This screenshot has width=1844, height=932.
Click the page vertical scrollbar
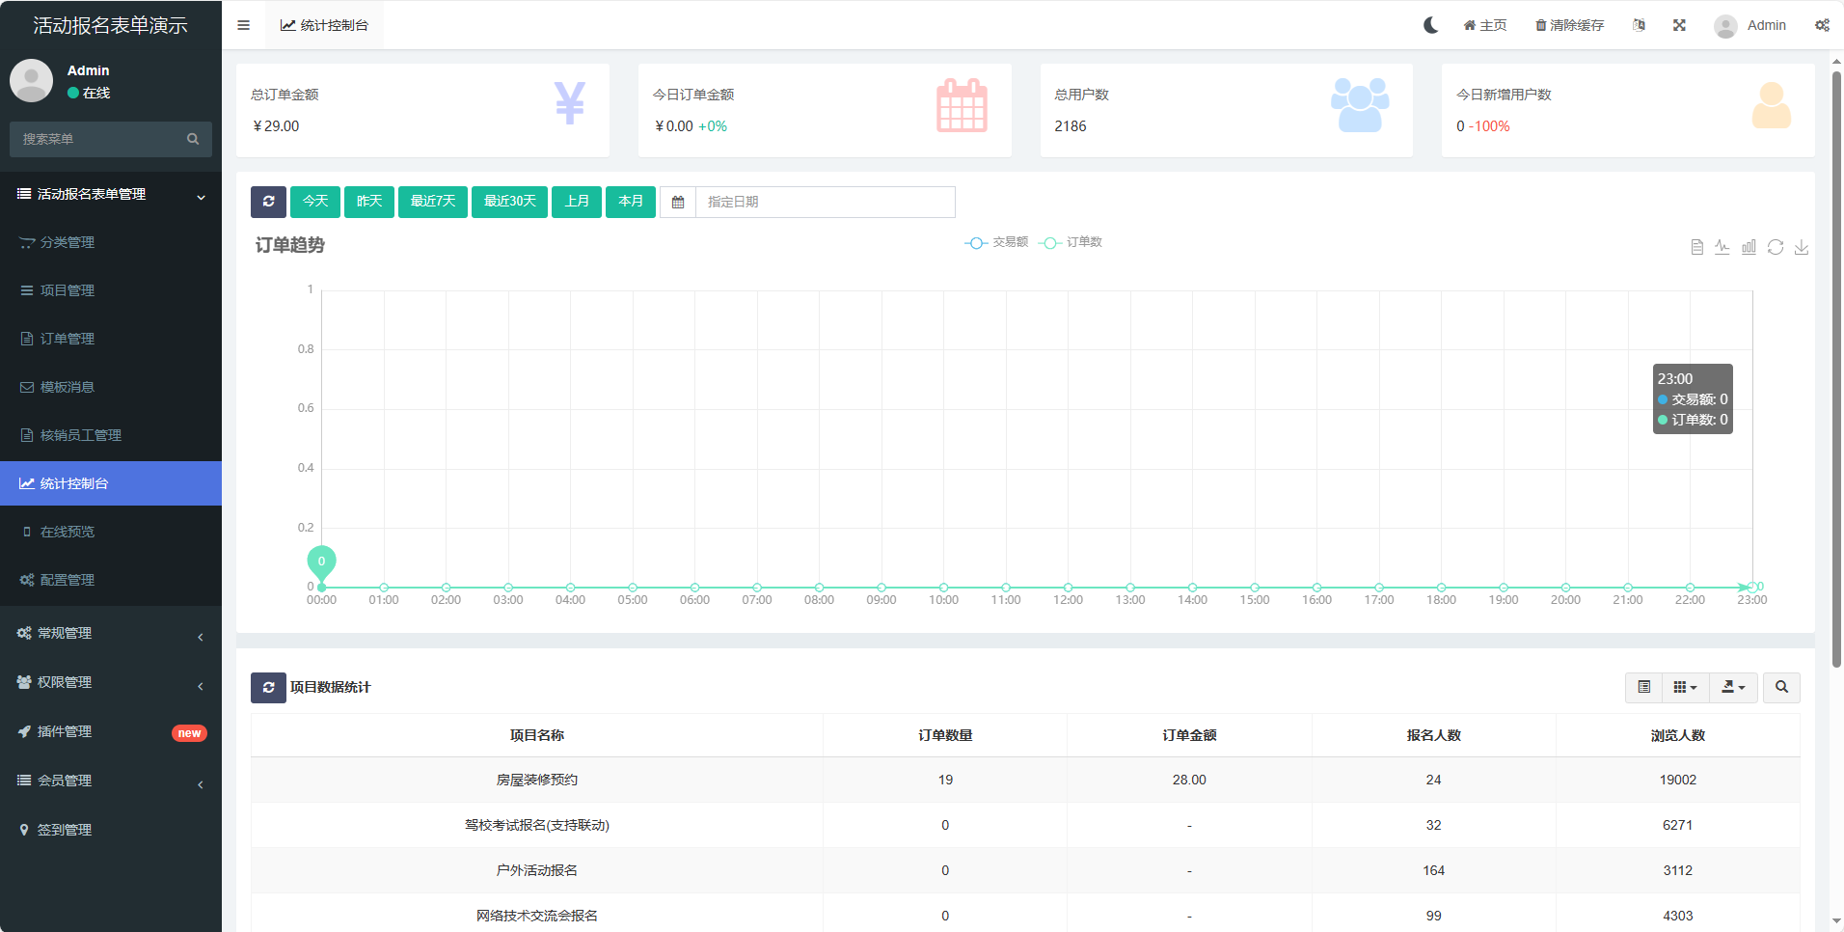coord(1836,367)
